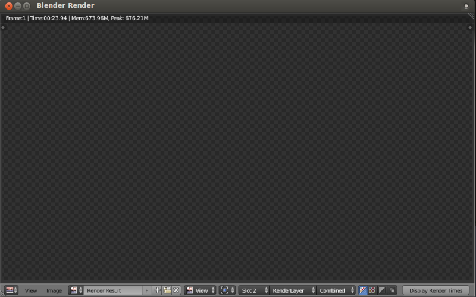Viewport: 476px width, 297px height.
Task: Browse linked images with the image icon
Action: [x=76, y=290]
